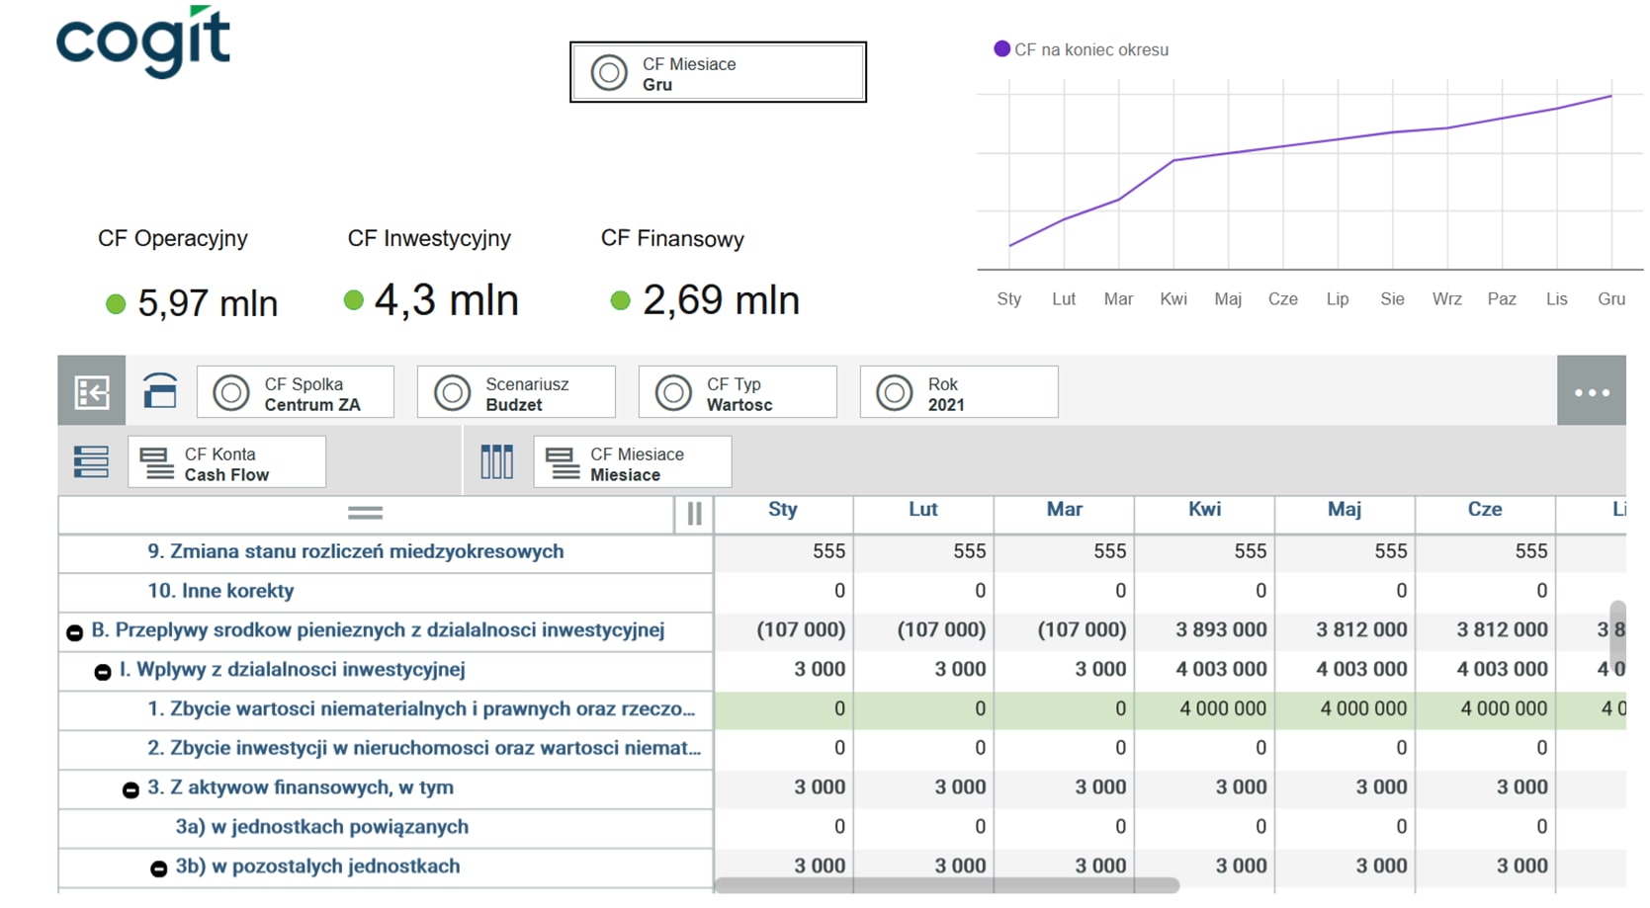Click the Sty label on chart axis
Image resolution: width=1650 pixels, height=908 pixels.
(1009, 299)
